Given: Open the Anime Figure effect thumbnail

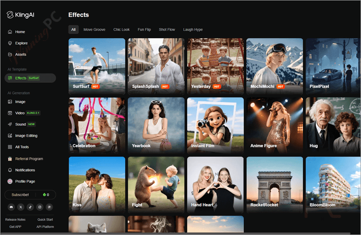Looking at the screenshot, I should 275,126.
